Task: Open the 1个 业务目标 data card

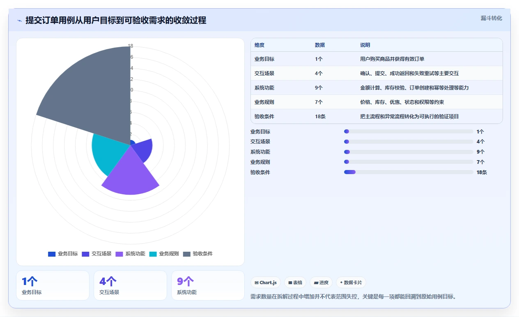Action: pos(53,285)
